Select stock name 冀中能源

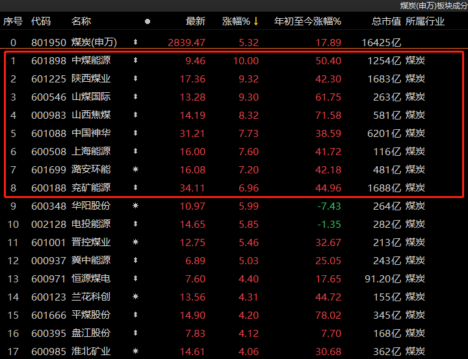91,260
